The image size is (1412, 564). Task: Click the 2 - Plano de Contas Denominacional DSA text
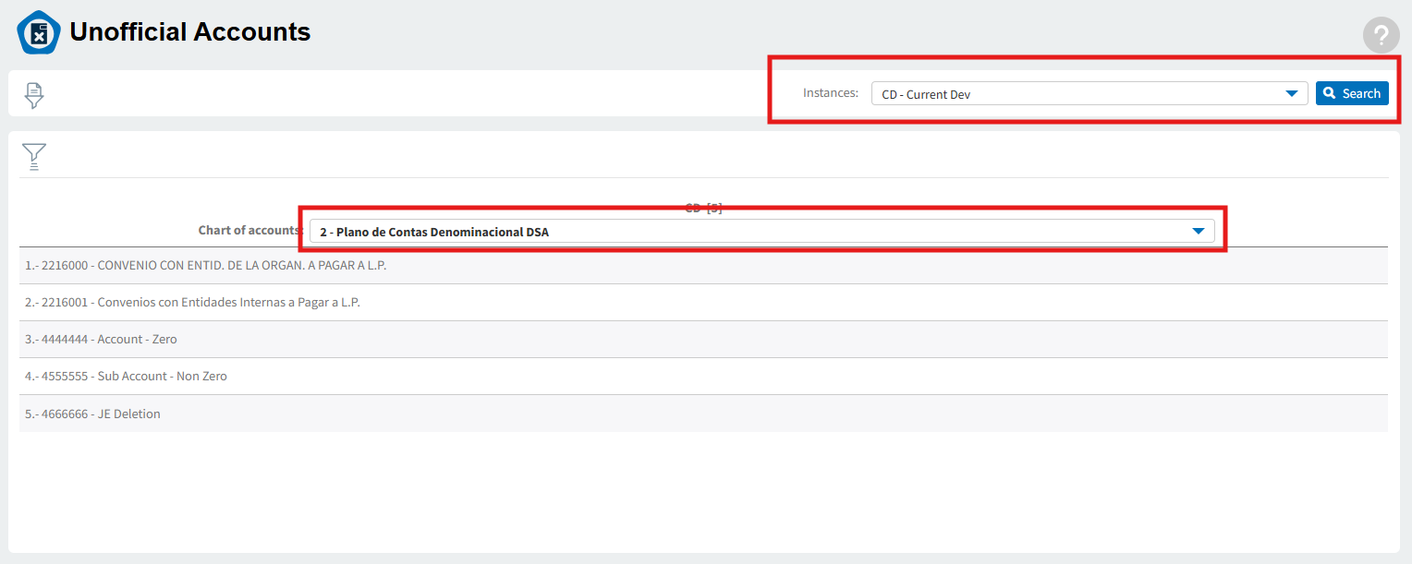pos(434,232)
